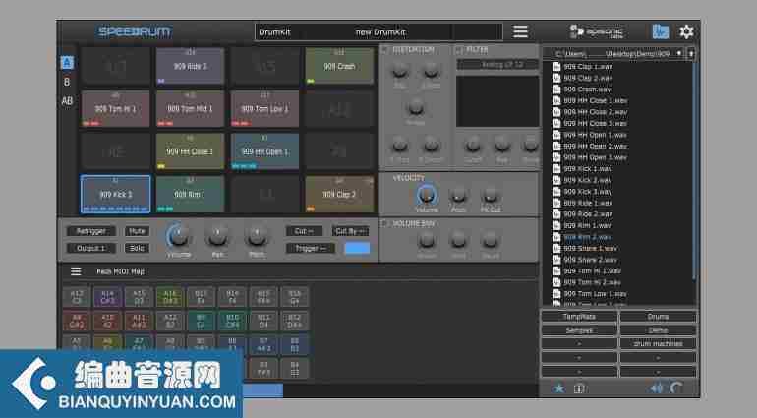
Task: Open the Trigger dropdown
Action: tap(311, 248)
